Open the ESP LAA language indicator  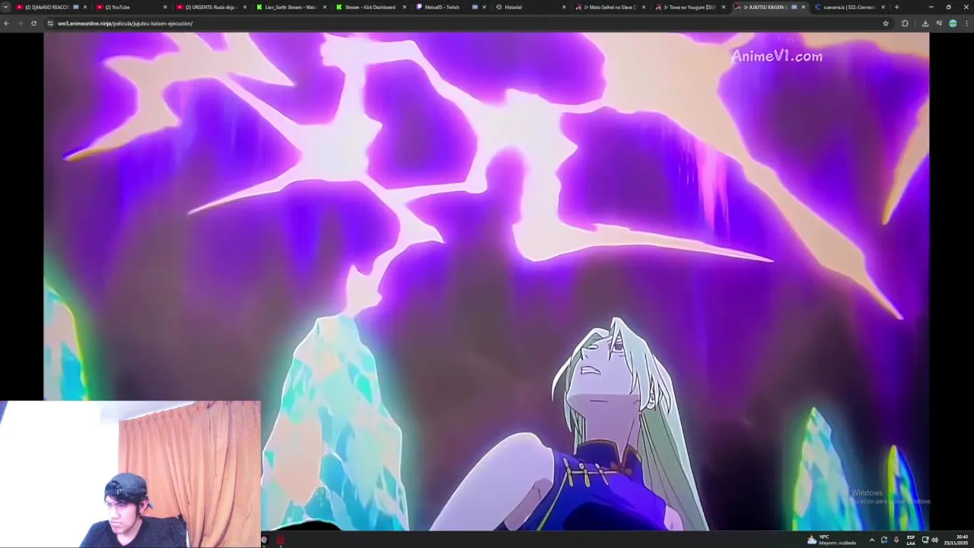point(911,540)
